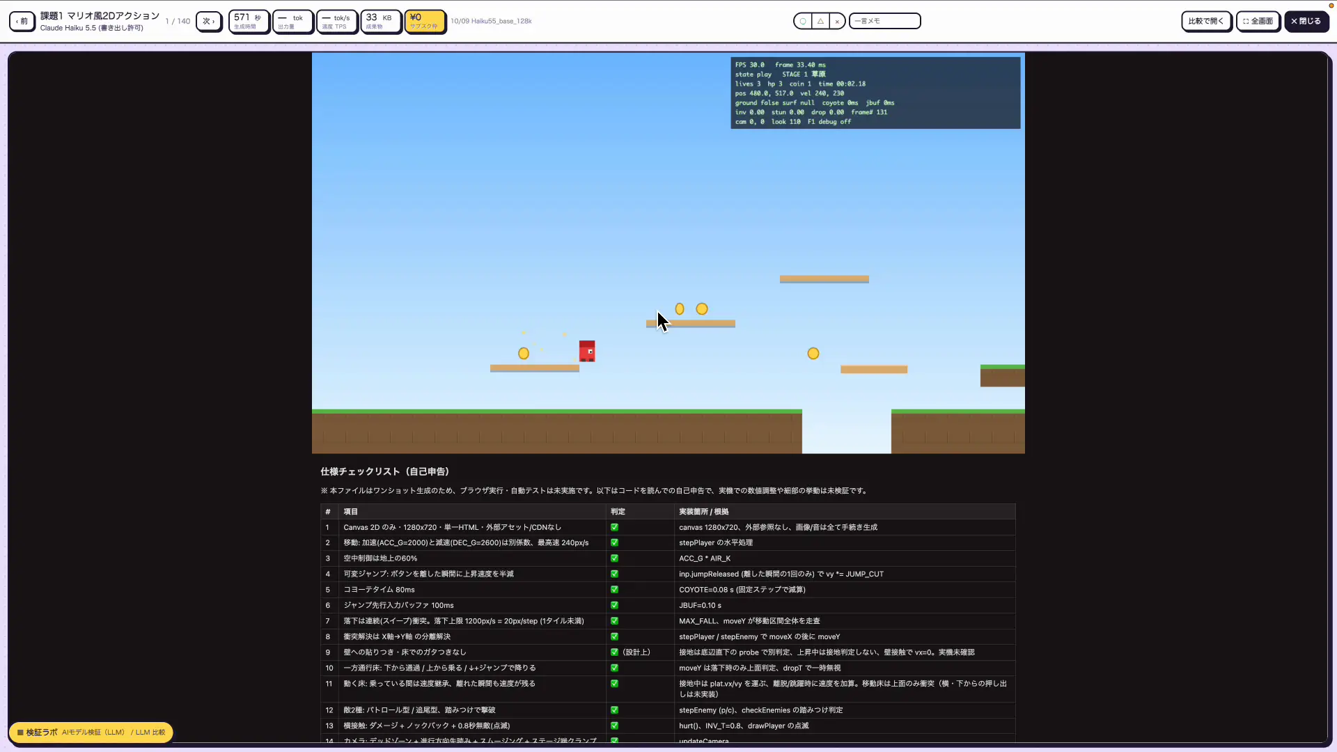Image resolution: width=1337 pixels, height=752 pixels.
Task: Click the green check in row 3 空中制御
Action: (614, 558)
